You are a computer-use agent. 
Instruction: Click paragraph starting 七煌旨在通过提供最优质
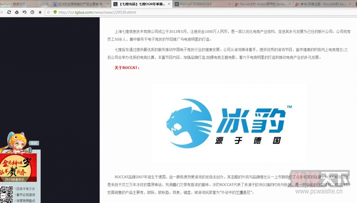point(228,54)
